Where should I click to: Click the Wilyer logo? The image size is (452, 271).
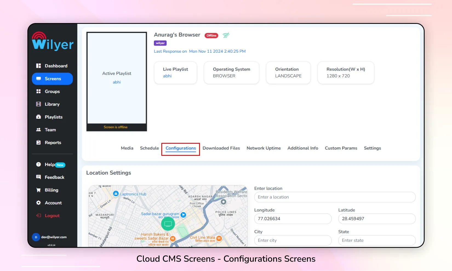tap(53, 41)
